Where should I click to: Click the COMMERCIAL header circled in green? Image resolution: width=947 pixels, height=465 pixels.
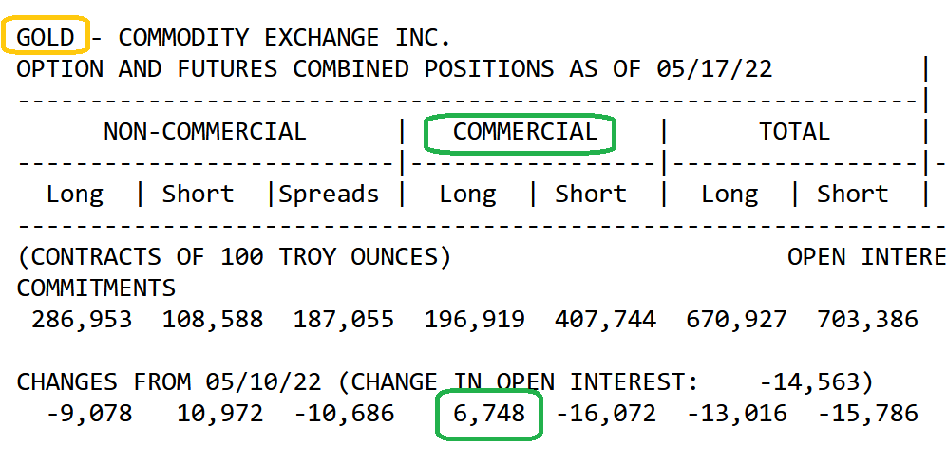coord(524,132)
